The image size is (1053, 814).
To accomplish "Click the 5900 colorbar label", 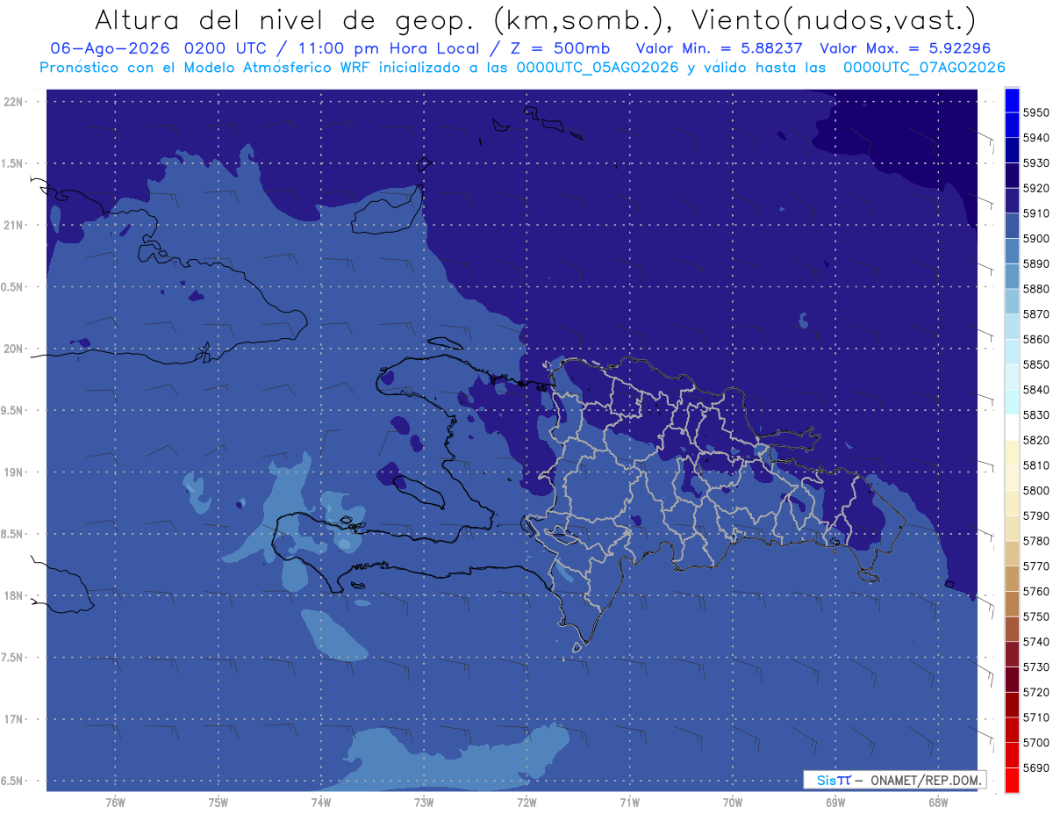I will click(1036, 239).
